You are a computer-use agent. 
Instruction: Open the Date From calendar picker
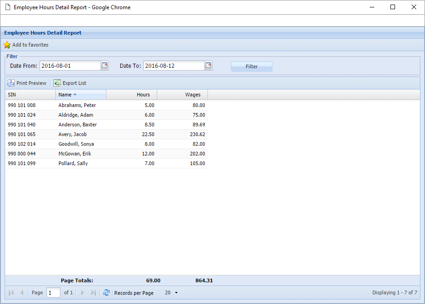(x=105, y=66)
